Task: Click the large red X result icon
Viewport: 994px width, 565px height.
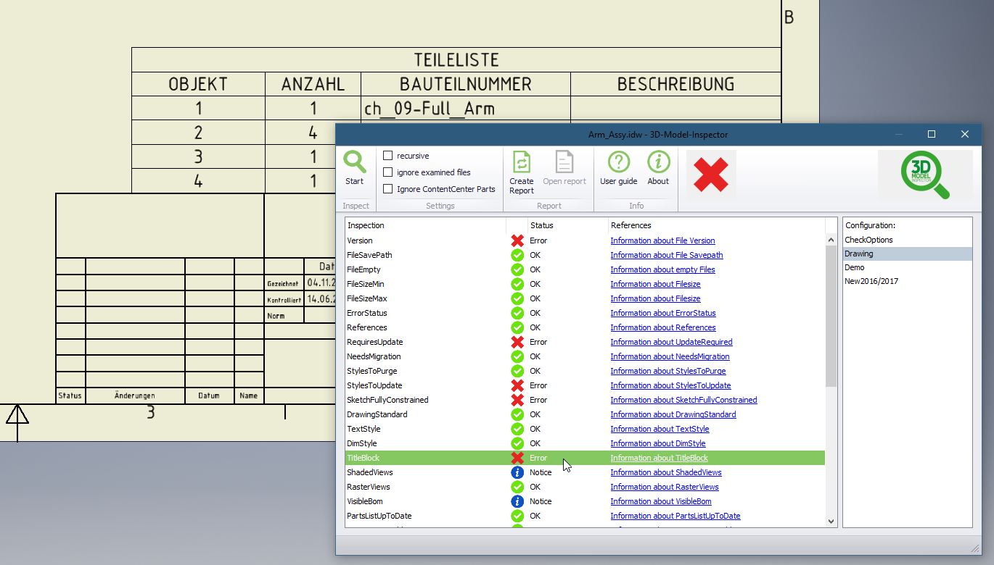Action: [x=711, y=175]
